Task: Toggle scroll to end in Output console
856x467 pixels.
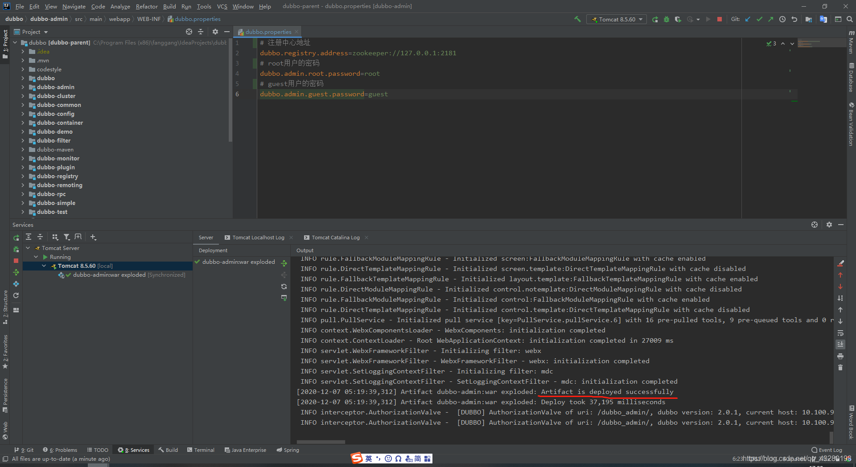Action: click(840, 344)
